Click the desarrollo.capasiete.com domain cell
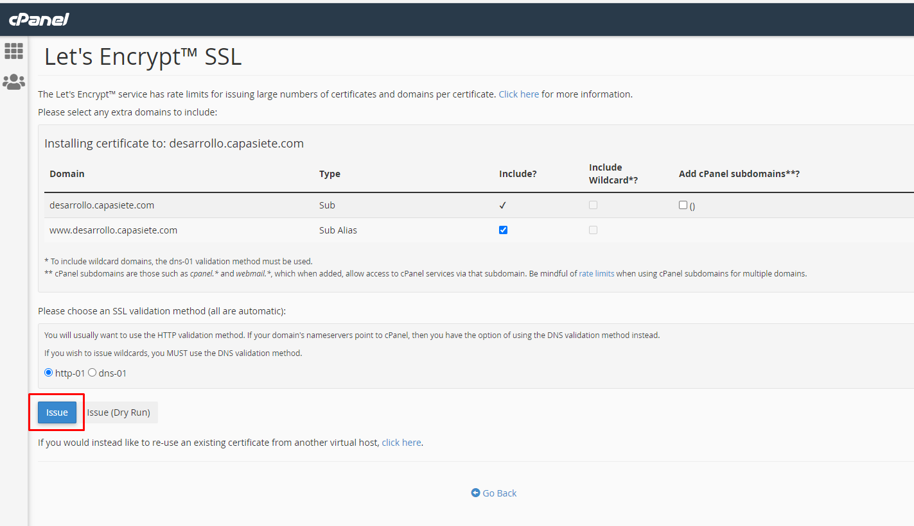The image size is (914, 526). pos(101,205)
